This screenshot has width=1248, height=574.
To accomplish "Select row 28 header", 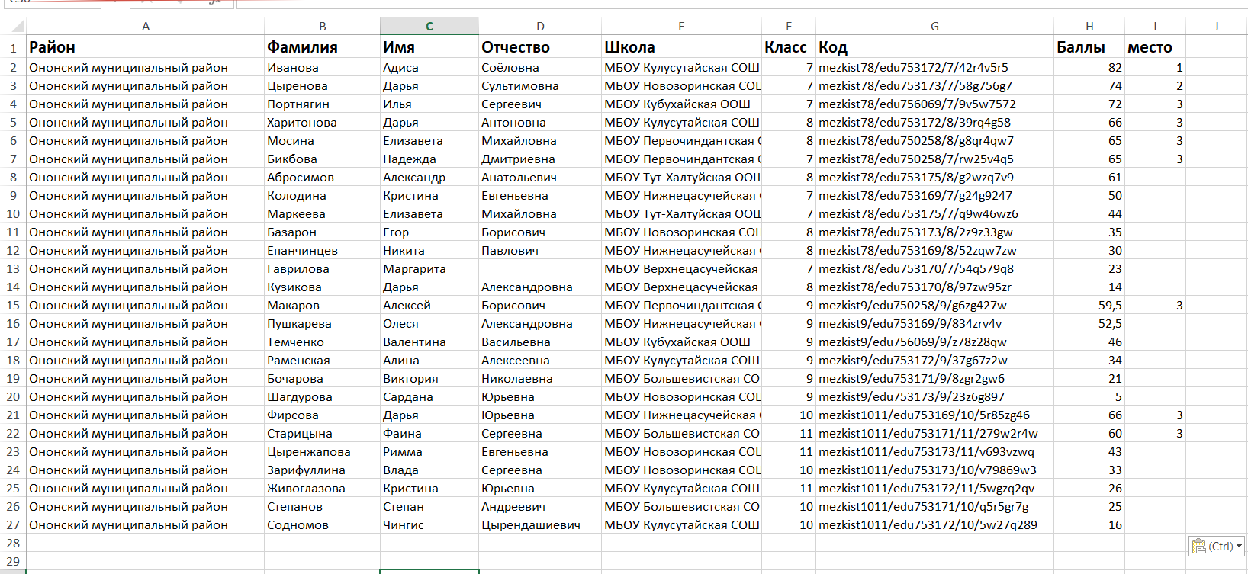I will tap(13, 543).
